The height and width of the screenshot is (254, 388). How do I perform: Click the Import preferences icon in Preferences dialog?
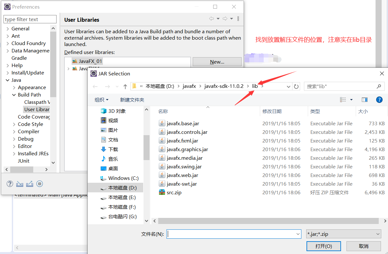click(x=20, y=184)
